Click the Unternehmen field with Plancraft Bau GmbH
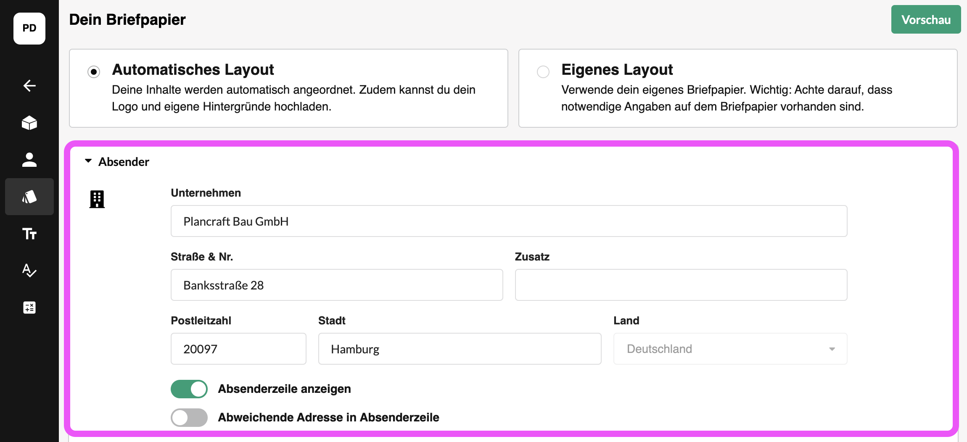 (509, 221)
